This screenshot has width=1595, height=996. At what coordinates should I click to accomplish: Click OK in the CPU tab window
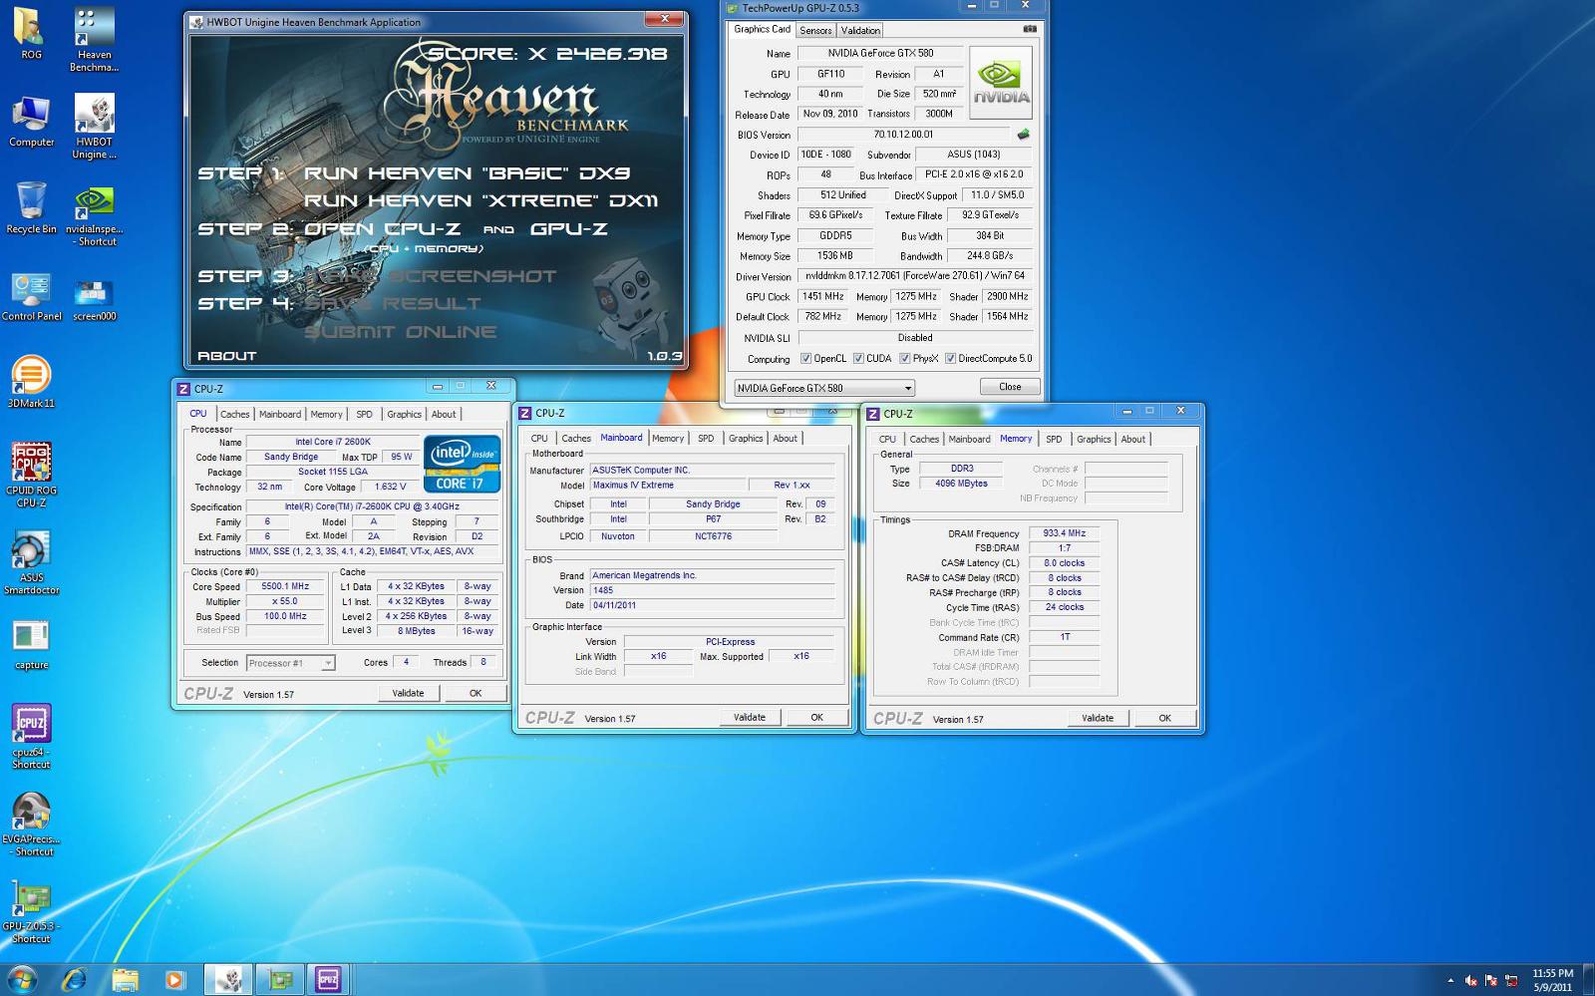click(x=476, y=693)
